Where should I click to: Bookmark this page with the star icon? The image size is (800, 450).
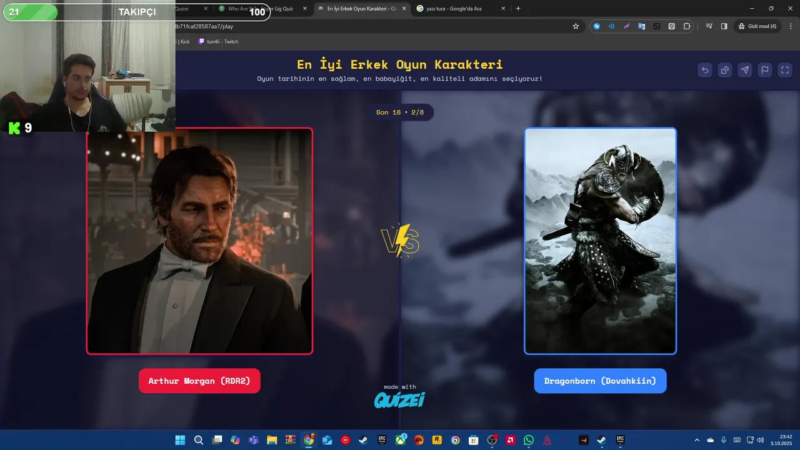click(x=576, y=26)
